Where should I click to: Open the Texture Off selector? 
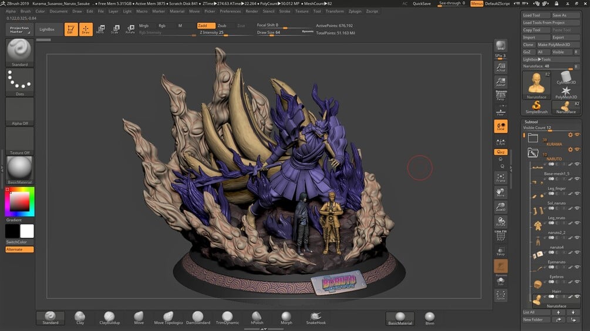coord(19,141)
